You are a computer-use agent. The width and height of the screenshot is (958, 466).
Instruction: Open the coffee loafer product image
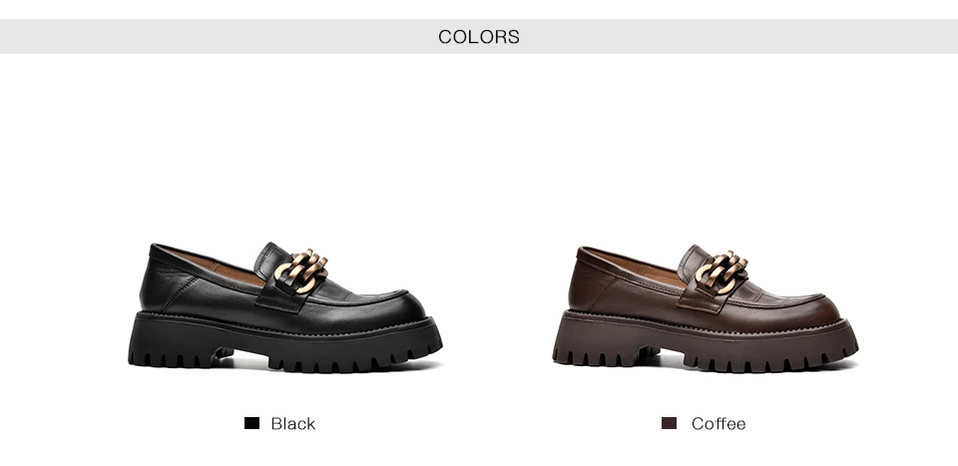click(706, 308)
